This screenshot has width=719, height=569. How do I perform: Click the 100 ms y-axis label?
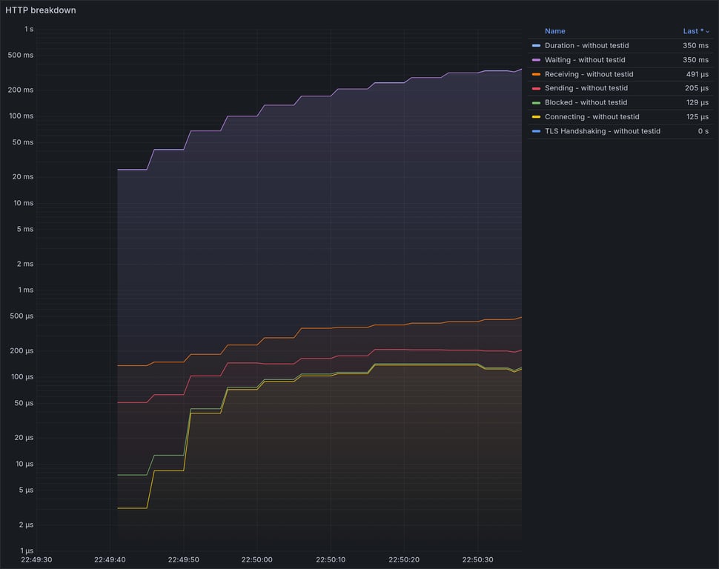21,116
